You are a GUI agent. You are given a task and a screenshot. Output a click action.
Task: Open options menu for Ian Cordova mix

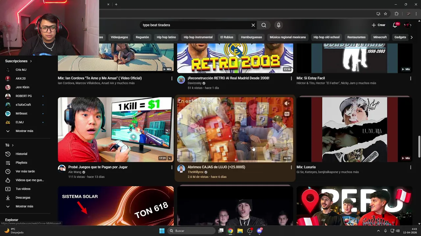[172, 78]
